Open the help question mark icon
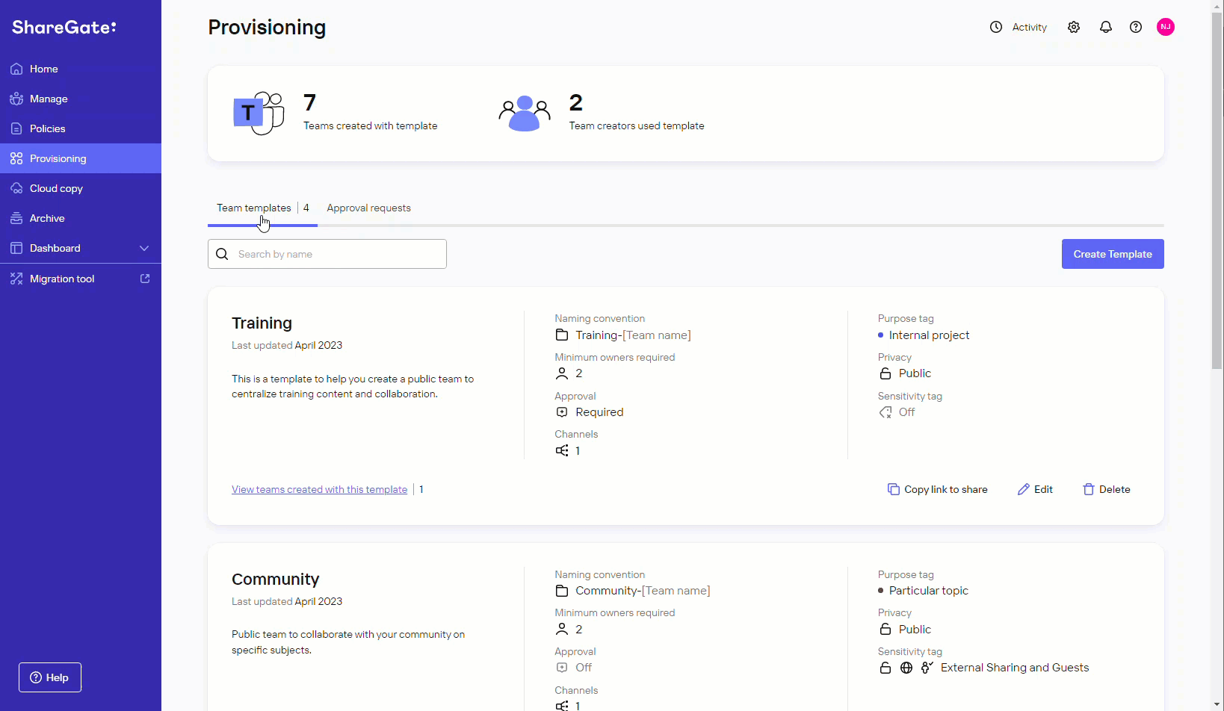The width and height of the screenshot is (1224, 711). pos(1136,27)
